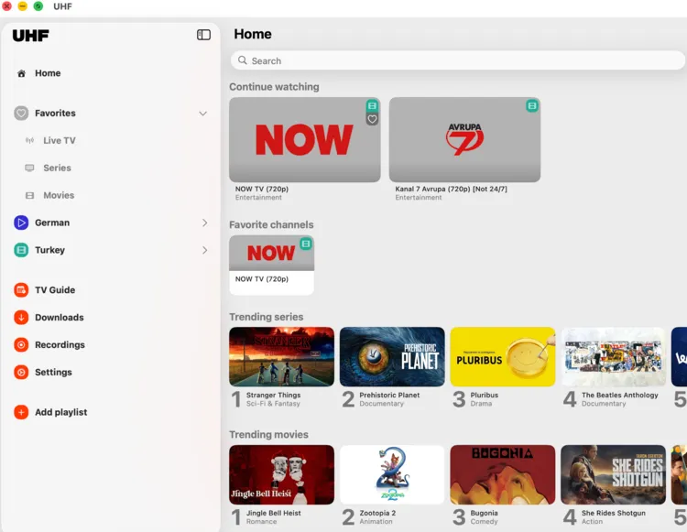Click 'Kanal 7 Avrupa (720p) [Not 24/7]' caption
The image size is (687, 532).
click(451, 189)
